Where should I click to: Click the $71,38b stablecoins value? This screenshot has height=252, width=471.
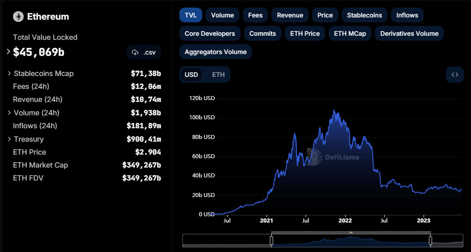[x=146, y=73]
